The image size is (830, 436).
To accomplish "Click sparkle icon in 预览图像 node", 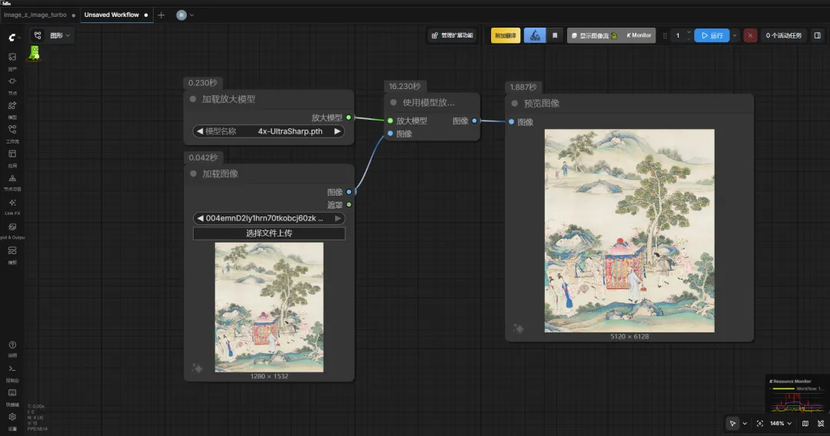I will [x=519, y=329].
